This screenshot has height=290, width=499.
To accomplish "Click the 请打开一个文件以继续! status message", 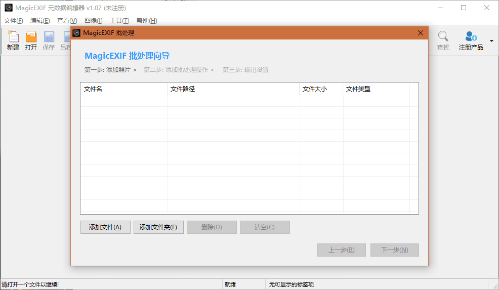I will pos(30,284).
